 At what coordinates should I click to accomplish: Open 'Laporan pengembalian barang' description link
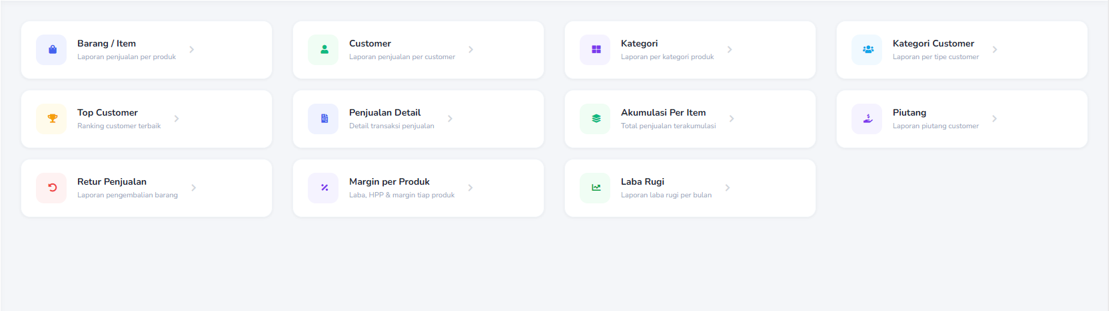coord(127,195)
